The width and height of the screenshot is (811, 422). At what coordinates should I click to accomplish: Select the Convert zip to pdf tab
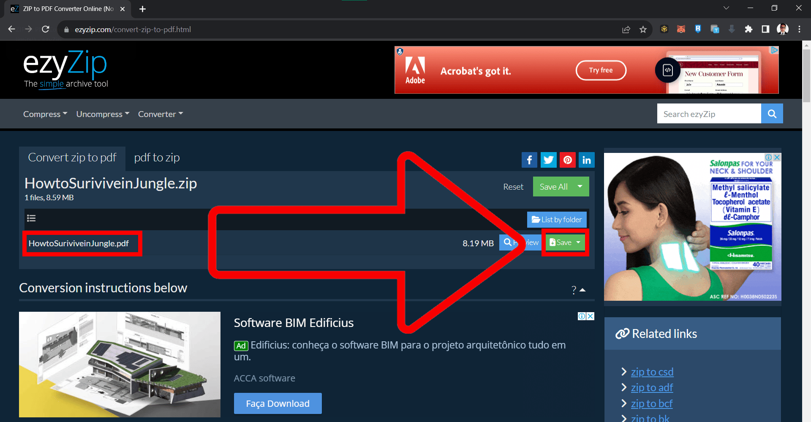[72, 157]
